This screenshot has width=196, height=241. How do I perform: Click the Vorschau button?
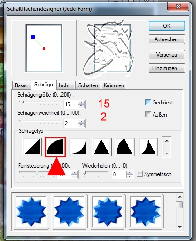pyautogui.click(x=167, y=55)
